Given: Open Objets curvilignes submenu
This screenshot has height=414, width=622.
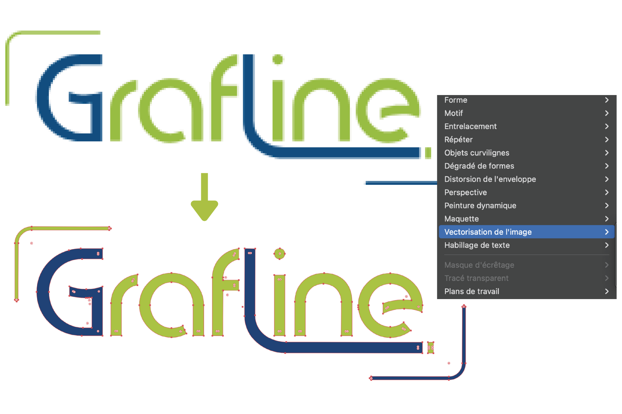Looking at the screenshot, I should [x=476, y=153].
